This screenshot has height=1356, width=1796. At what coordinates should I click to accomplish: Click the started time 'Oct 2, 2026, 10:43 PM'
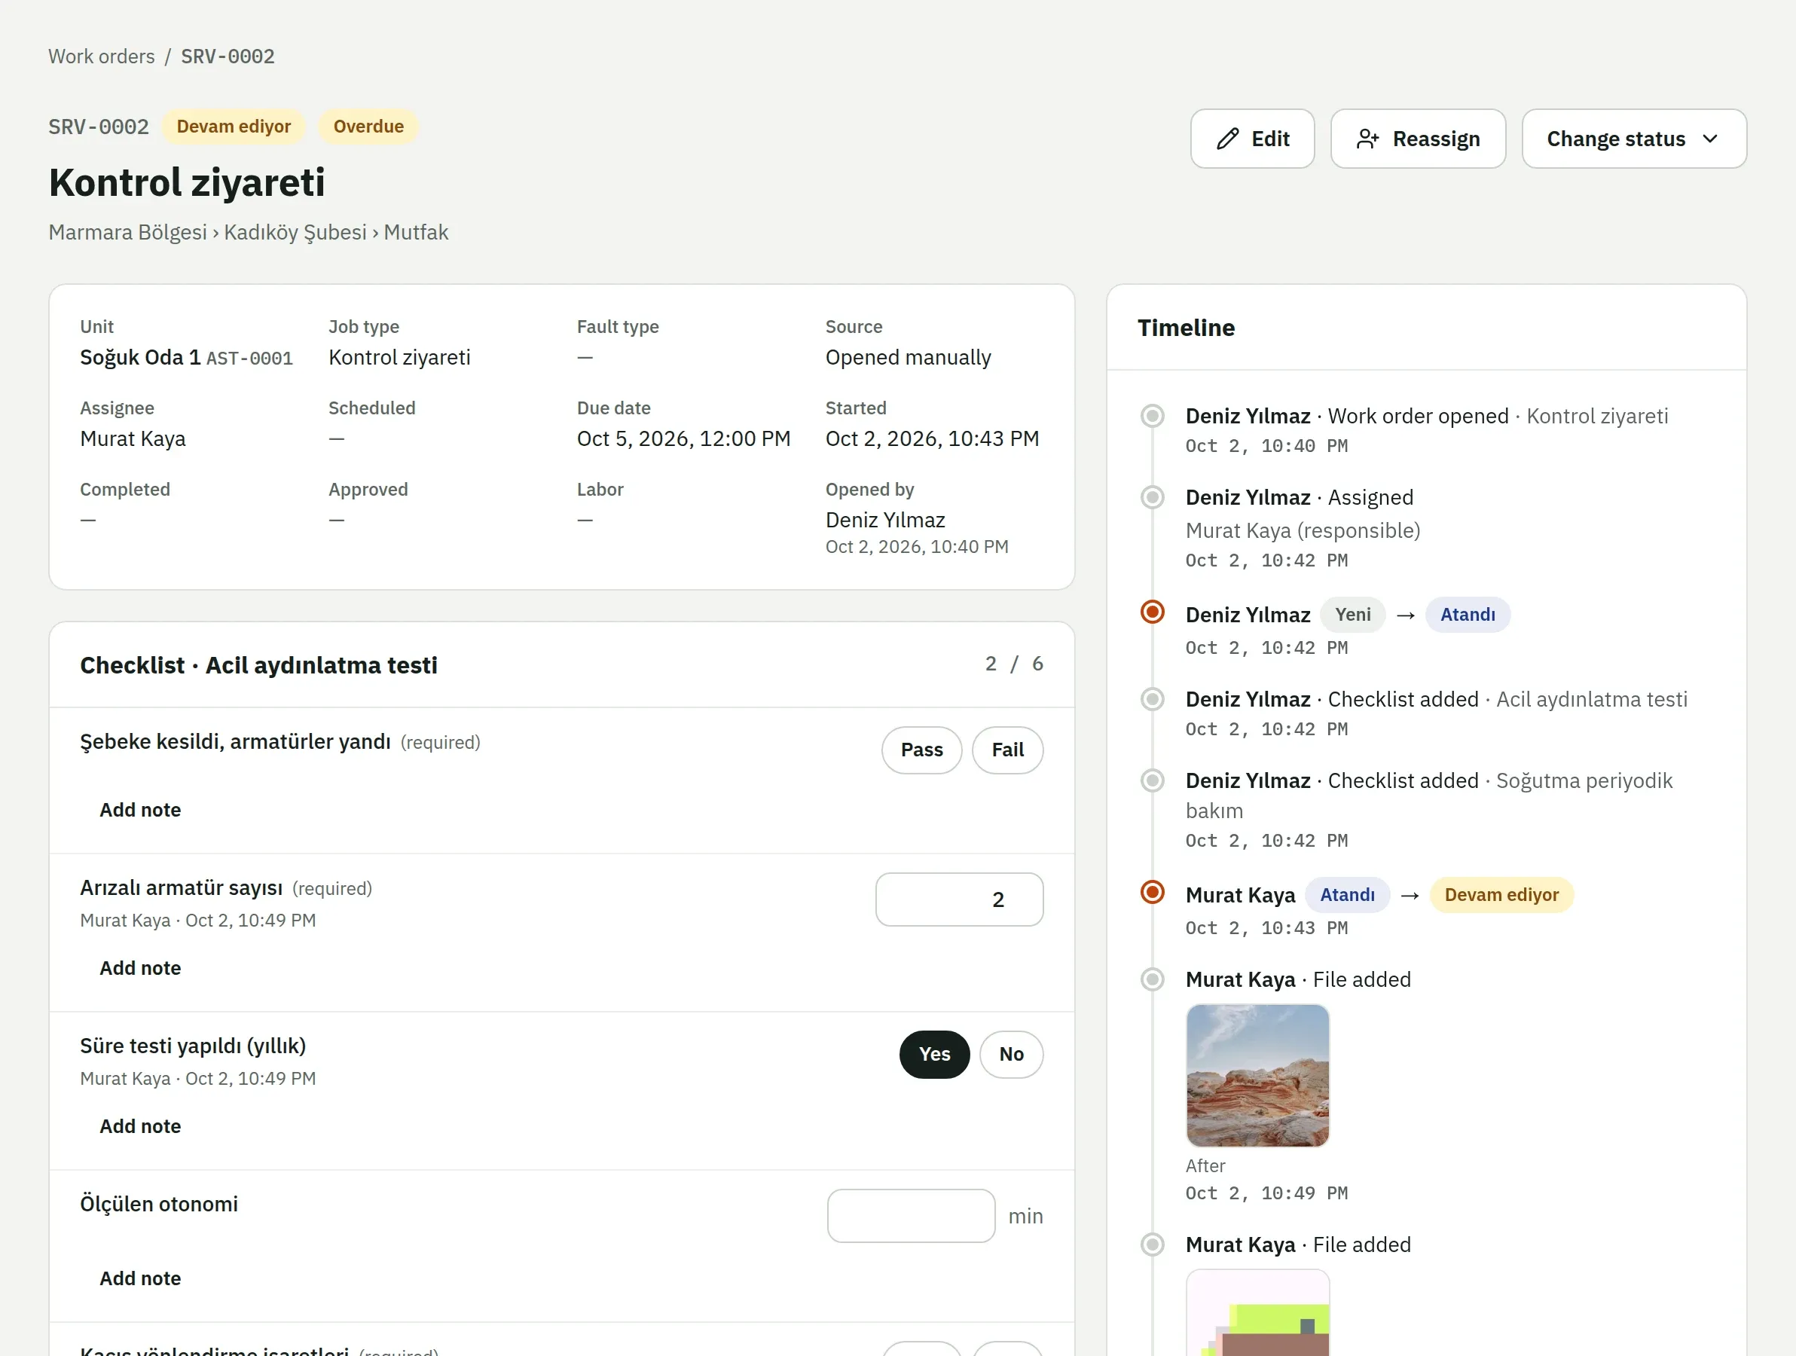click(x=932, y=438)
